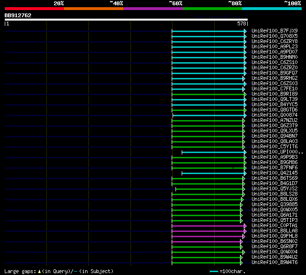The image size is (306, 275).
Task: Click the BB912762 query name
Action: pyautogui.click(x=18, y=15)
